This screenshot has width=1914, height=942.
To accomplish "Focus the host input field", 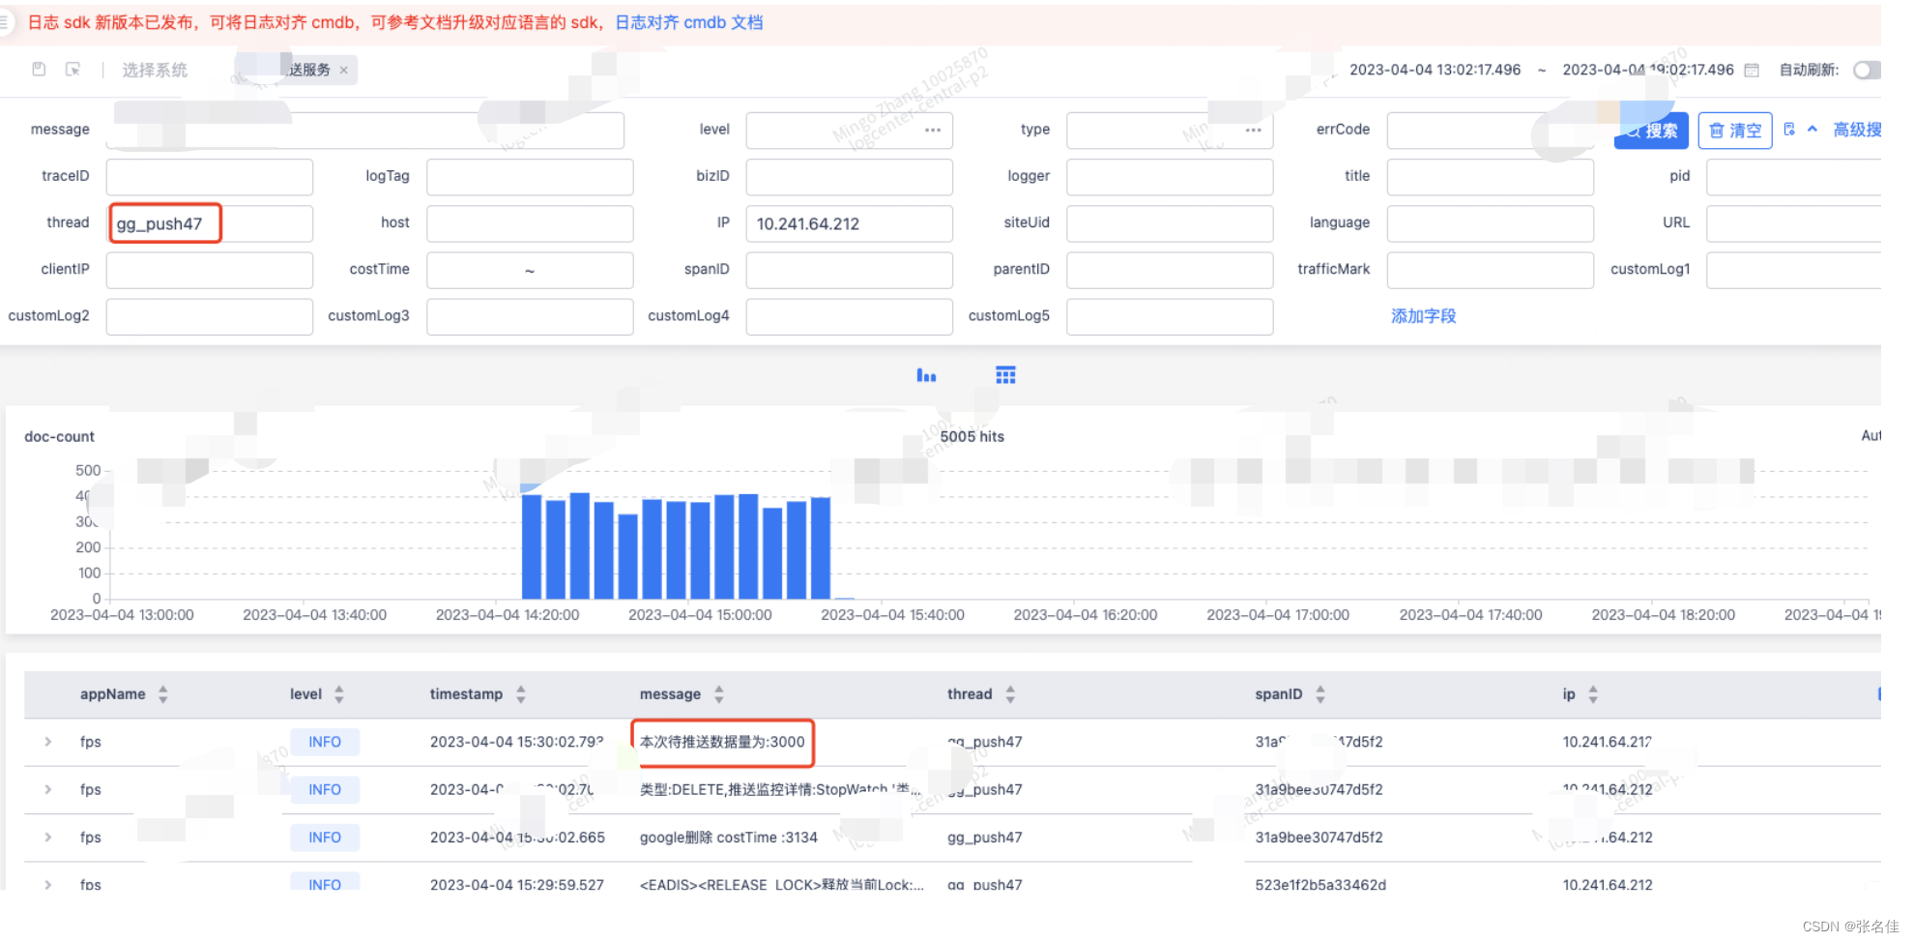I will pyautogui.click(x=530, y=223).
